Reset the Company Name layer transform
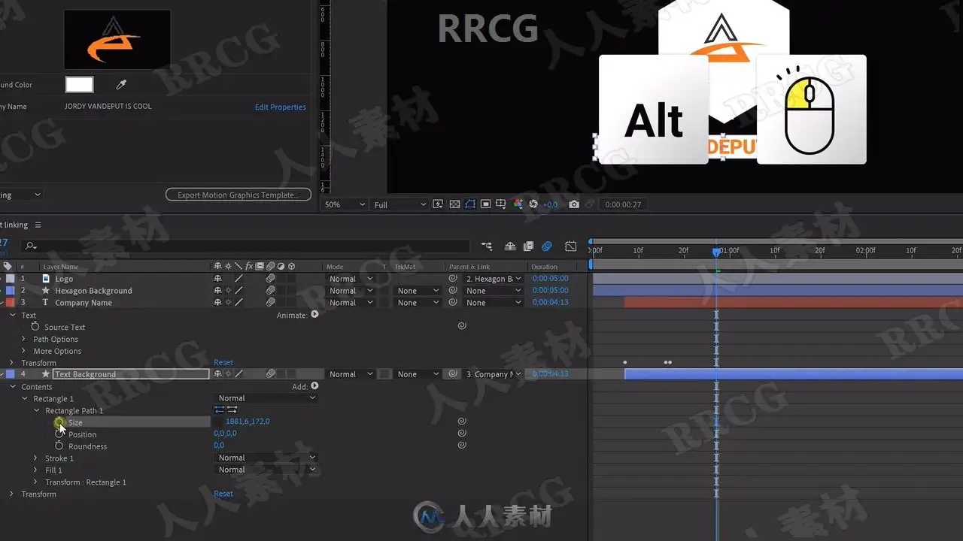Screen dimensions: 963x541 pyautogui.click(x=223, y=363)
